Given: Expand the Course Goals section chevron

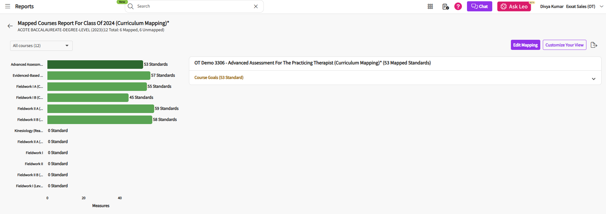Looking at the screenshot, I should click(x=593, y=79).
